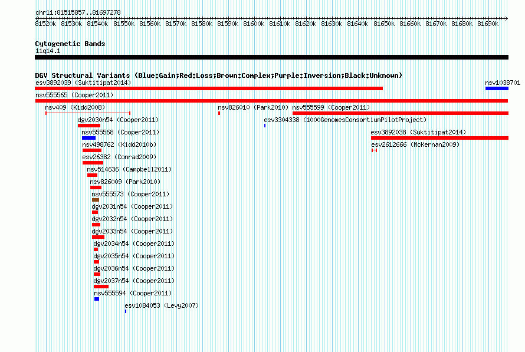
Task: Click the red bar of esv3892038
Action: point(439,138)
